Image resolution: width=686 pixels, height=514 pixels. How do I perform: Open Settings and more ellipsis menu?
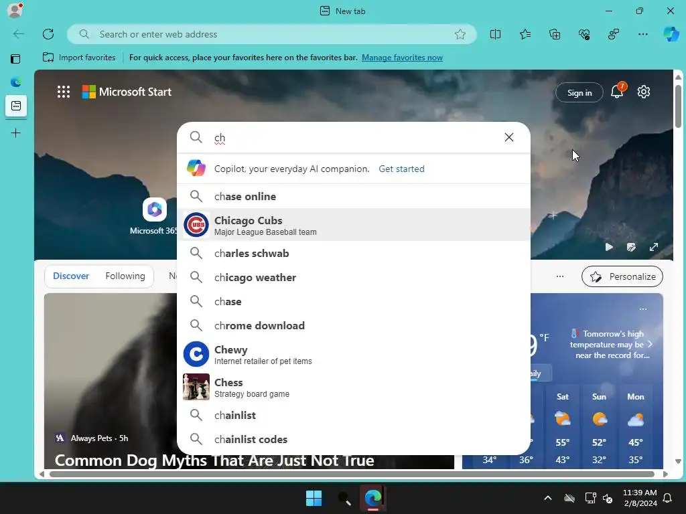click(642, 34)
